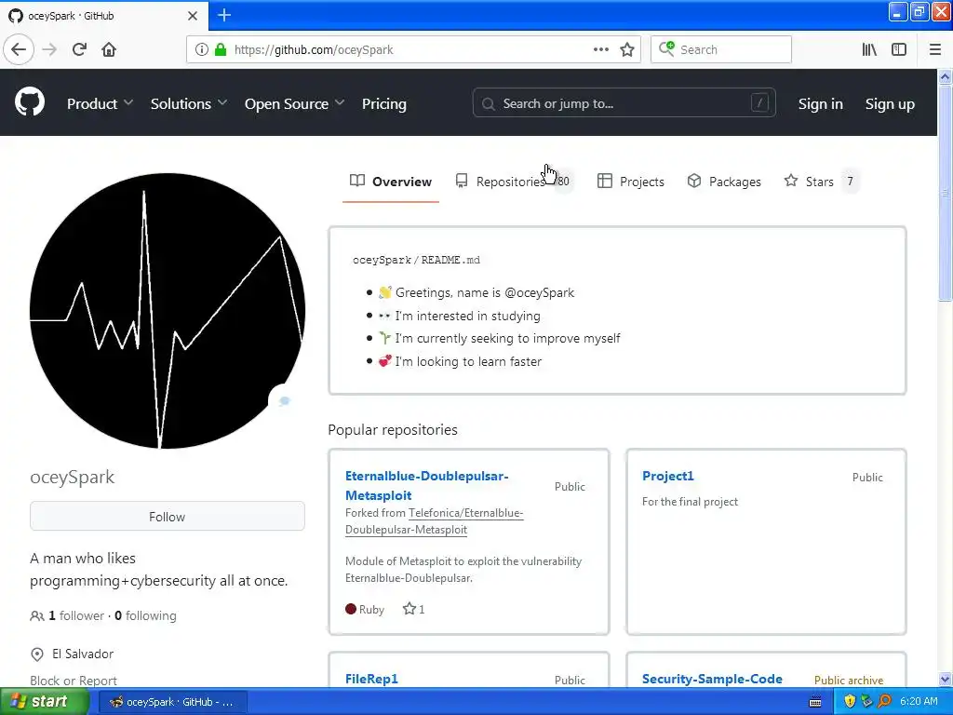The image size is (953, 715).
Task: Go back with browser back arrow
Action: [x=19, y=50]
